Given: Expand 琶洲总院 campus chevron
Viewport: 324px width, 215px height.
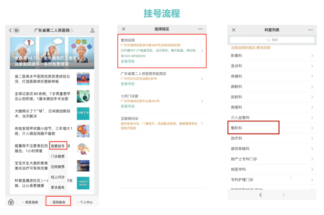Looking at the screenshot, I should (x=202, y=51).
